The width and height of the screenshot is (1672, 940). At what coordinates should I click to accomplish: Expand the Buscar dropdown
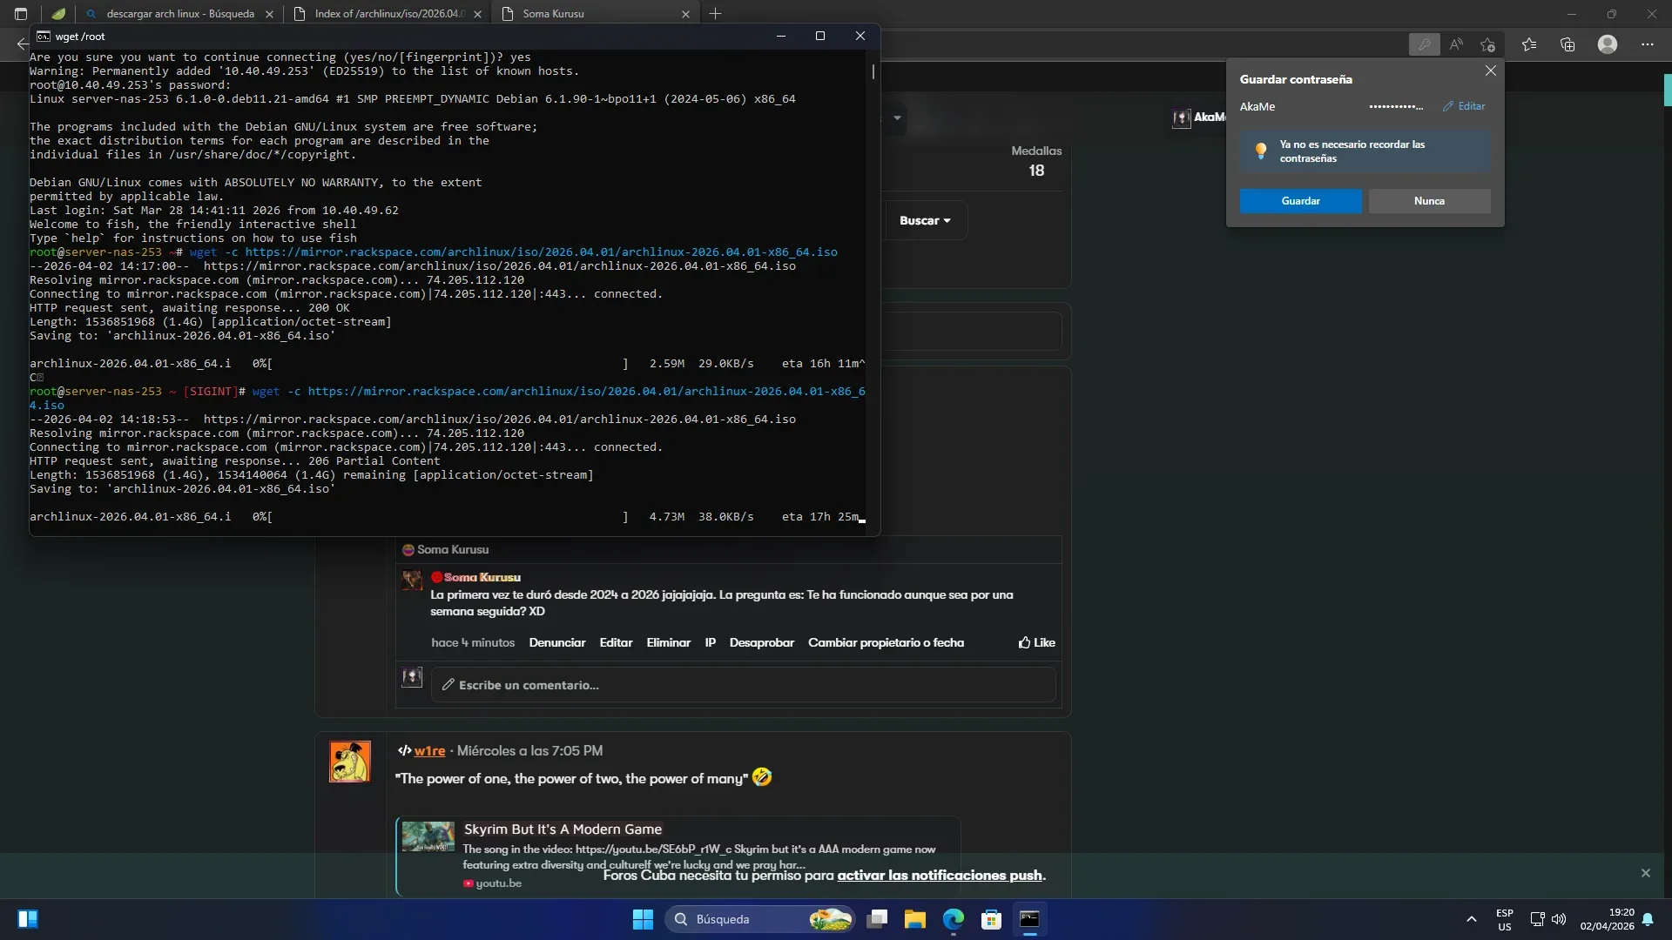(x=925, y=221)
